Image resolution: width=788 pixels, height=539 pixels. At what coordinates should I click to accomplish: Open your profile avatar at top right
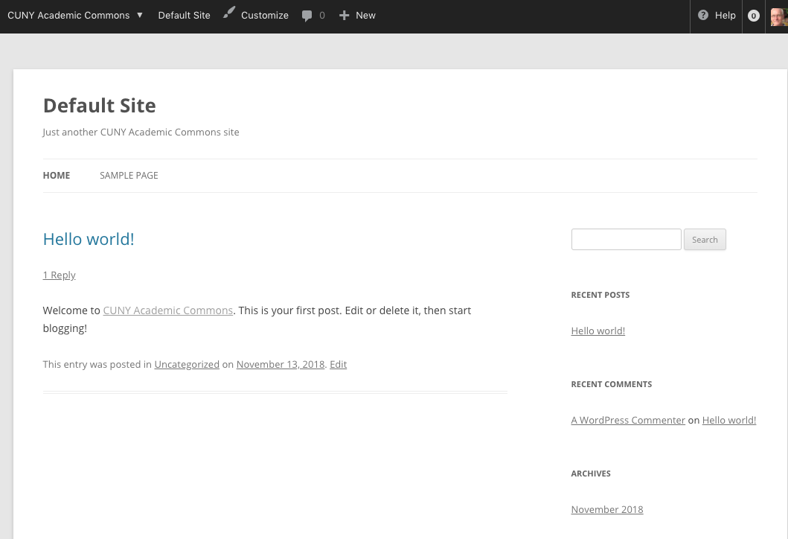778,16
